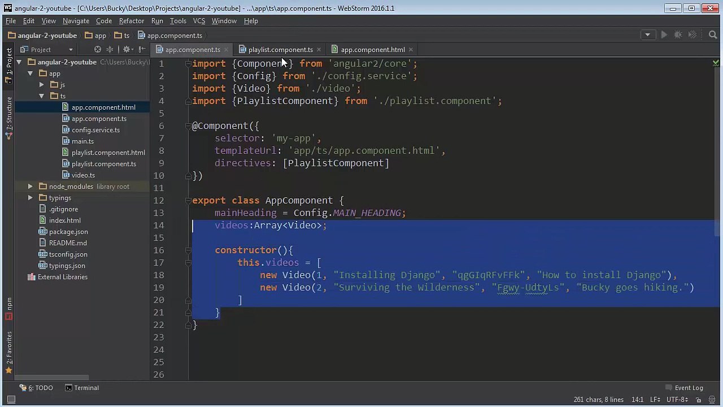Open the Window menu
This screenshot has height=407, width=723.
[224, 21]
